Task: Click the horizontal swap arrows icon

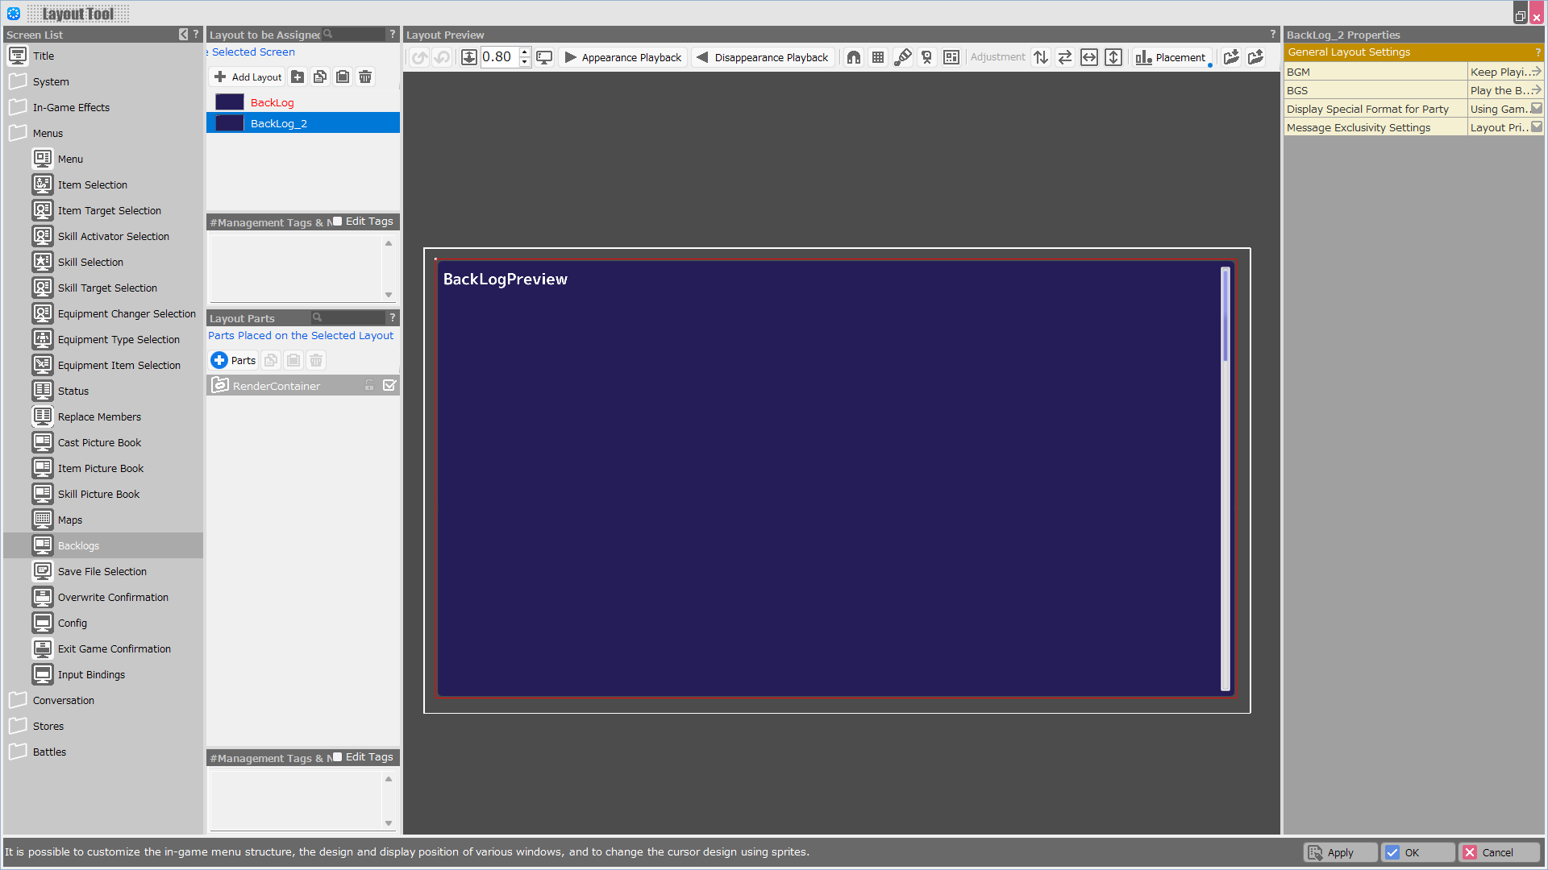Action: pyautogui.click(x=1065, y=57)
